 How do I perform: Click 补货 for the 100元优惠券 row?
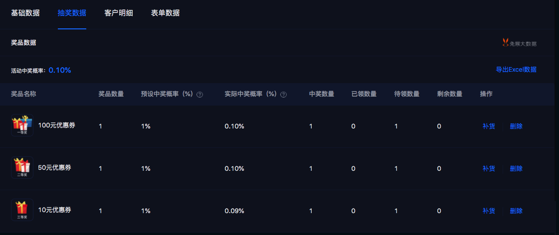(x=489, y=126)
